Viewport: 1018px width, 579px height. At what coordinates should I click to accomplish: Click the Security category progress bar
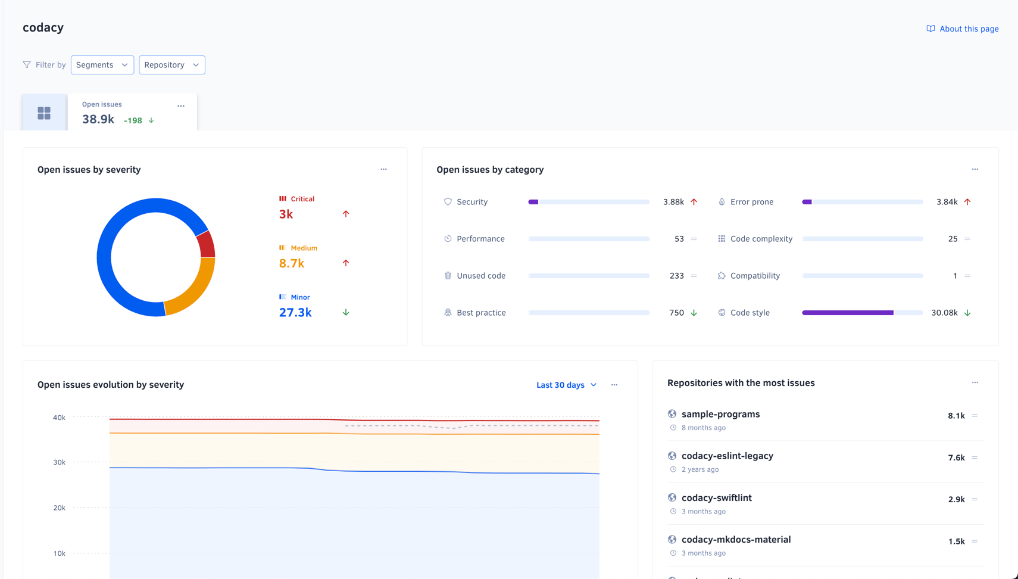589,202
